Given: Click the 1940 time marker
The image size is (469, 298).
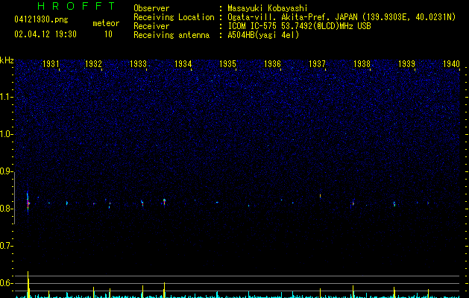Looking at the screenshot, I should (x=451, y=64).
